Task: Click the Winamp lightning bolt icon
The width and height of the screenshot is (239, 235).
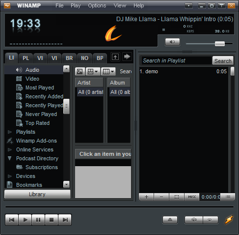Action: [229, 220]
